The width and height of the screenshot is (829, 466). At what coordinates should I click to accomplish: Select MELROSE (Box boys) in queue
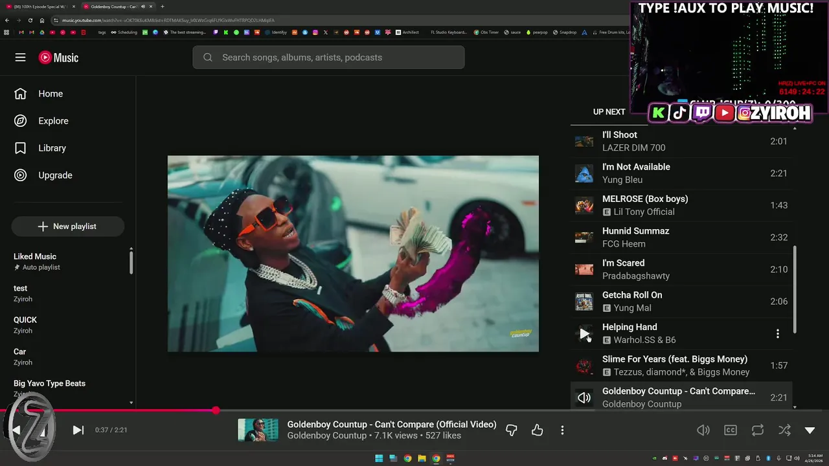(681, 205)
